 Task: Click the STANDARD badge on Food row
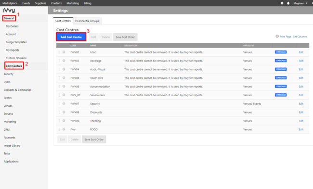(x=281, y=52)
